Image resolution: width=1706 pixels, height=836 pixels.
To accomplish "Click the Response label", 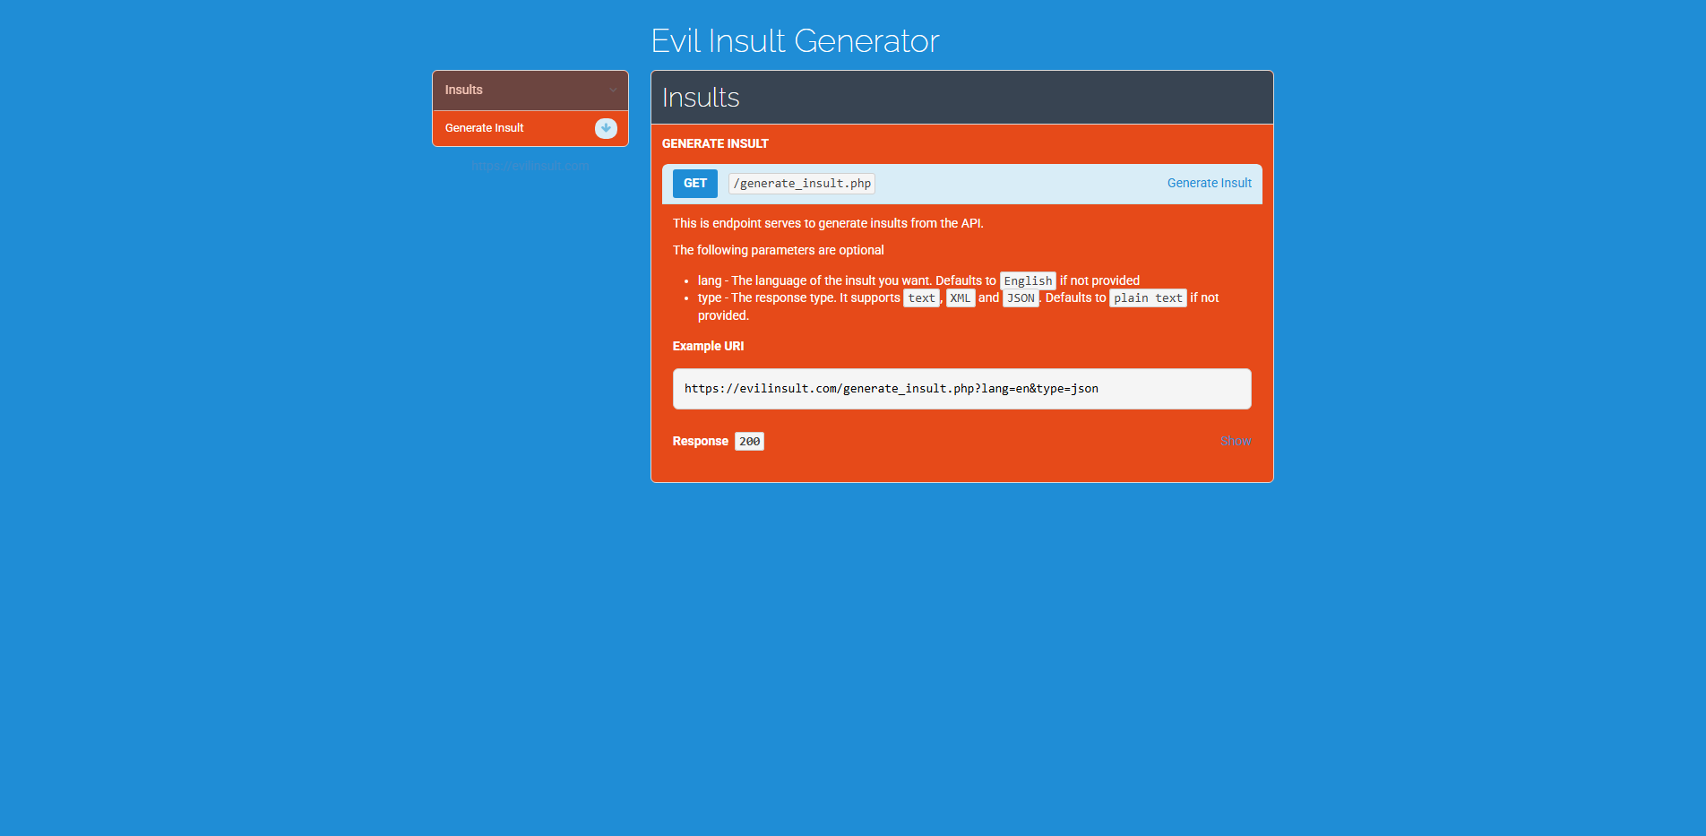I will [x=700, y=441].
